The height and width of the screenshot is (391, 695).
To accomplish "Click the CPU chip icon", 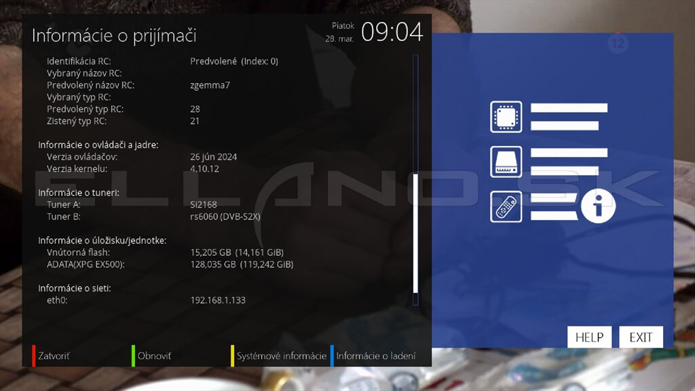I will pos(506,117).
